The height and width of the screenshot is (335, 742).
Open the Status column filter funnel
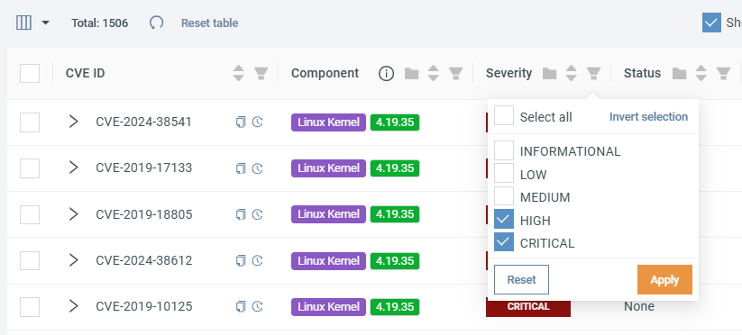723,73
